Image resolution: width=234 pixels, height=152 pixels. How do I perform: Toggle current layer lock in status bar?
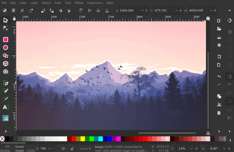point(72,149)
